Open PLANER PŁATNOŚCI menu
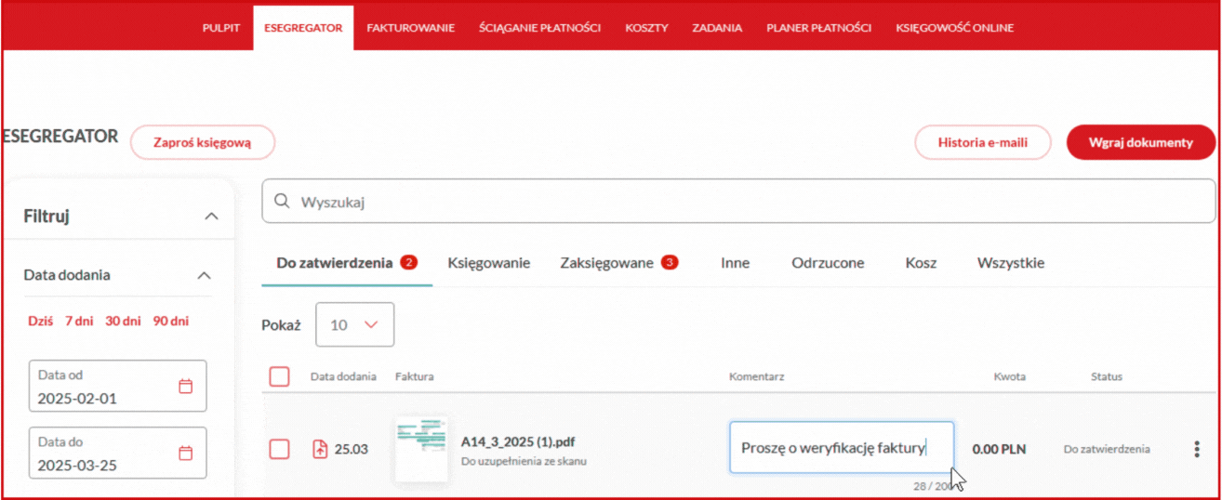This screenshot has height=500, width=1222. click(x=818, y=28)
